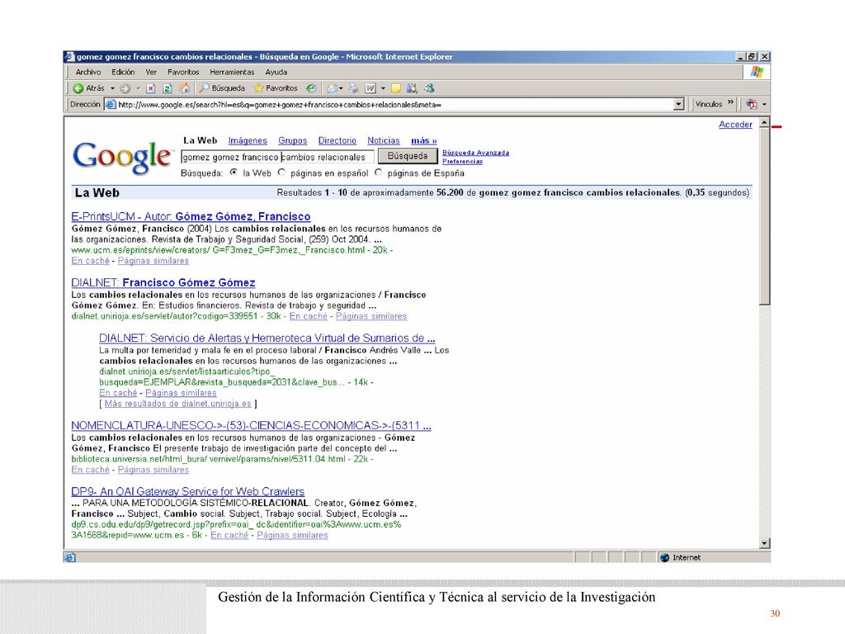Edit the page with the Word icon
845x634 pixels.
[371, 88]
